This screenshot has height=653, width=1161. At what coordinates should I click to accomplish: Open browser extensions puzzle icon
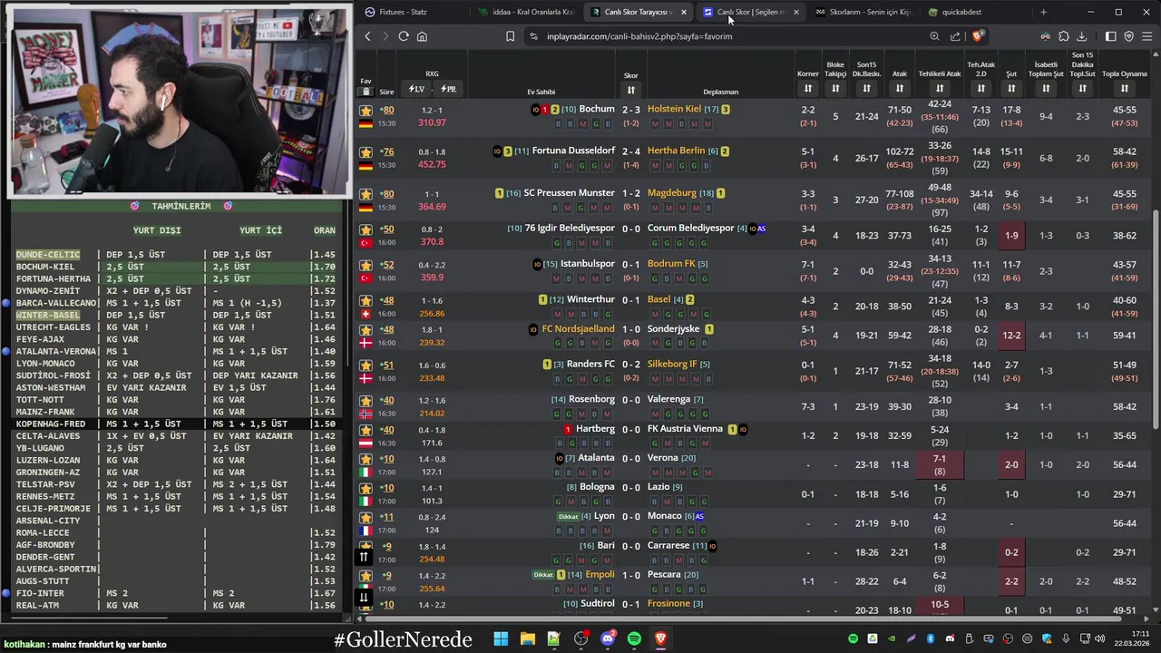point(1063,36)
